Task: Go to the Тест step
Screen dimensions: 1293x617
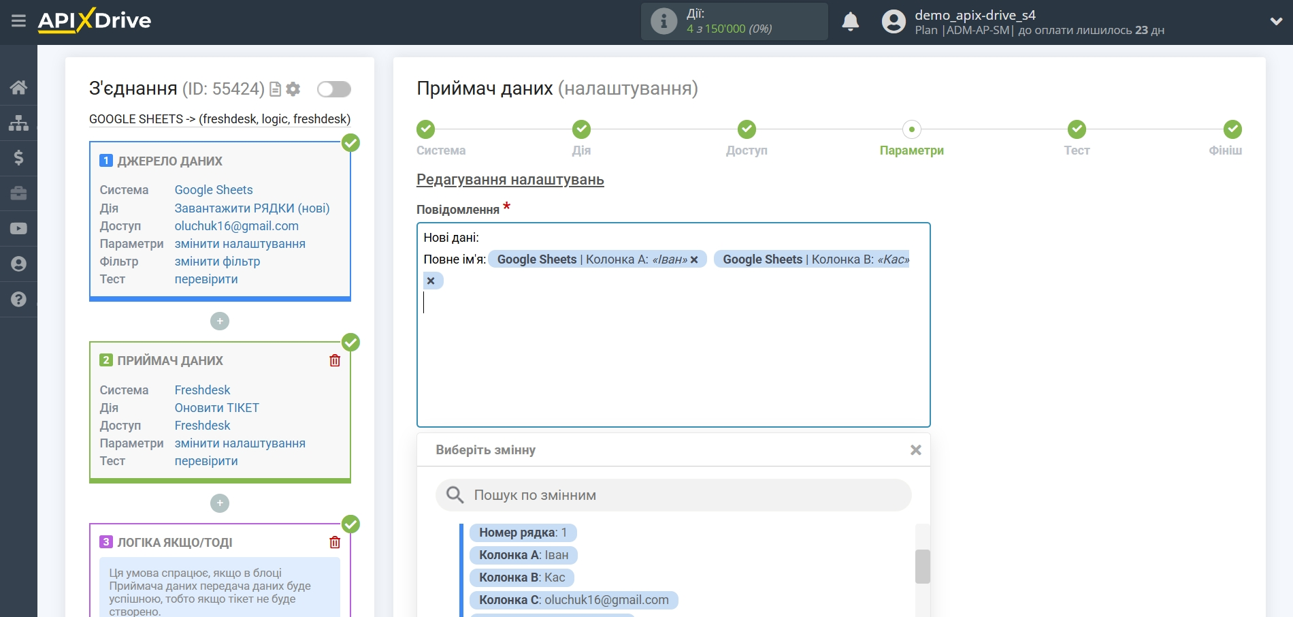Action: [x=1077, y=138]
